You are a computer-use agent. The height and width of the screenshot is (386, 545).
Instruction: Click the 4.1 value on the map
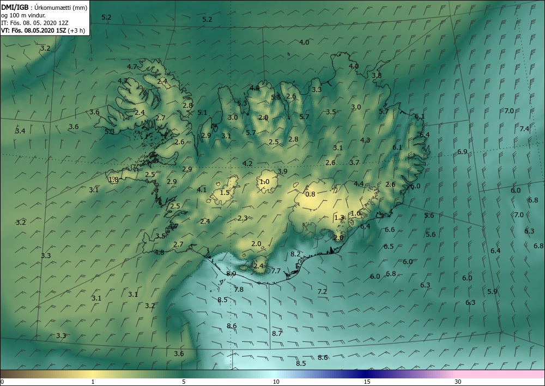202,189
